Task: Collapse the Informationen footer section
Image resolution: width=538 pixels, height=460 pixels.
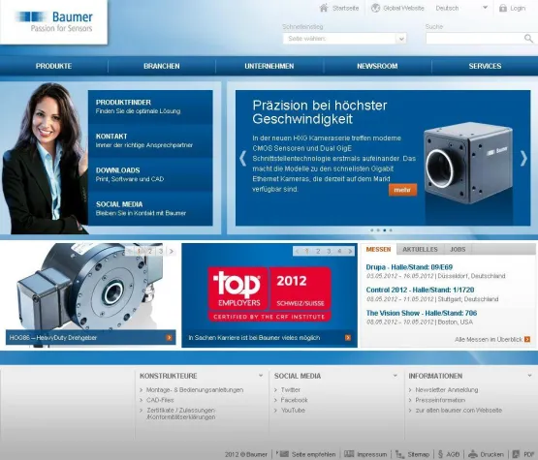Action: (x=530, y=376)
